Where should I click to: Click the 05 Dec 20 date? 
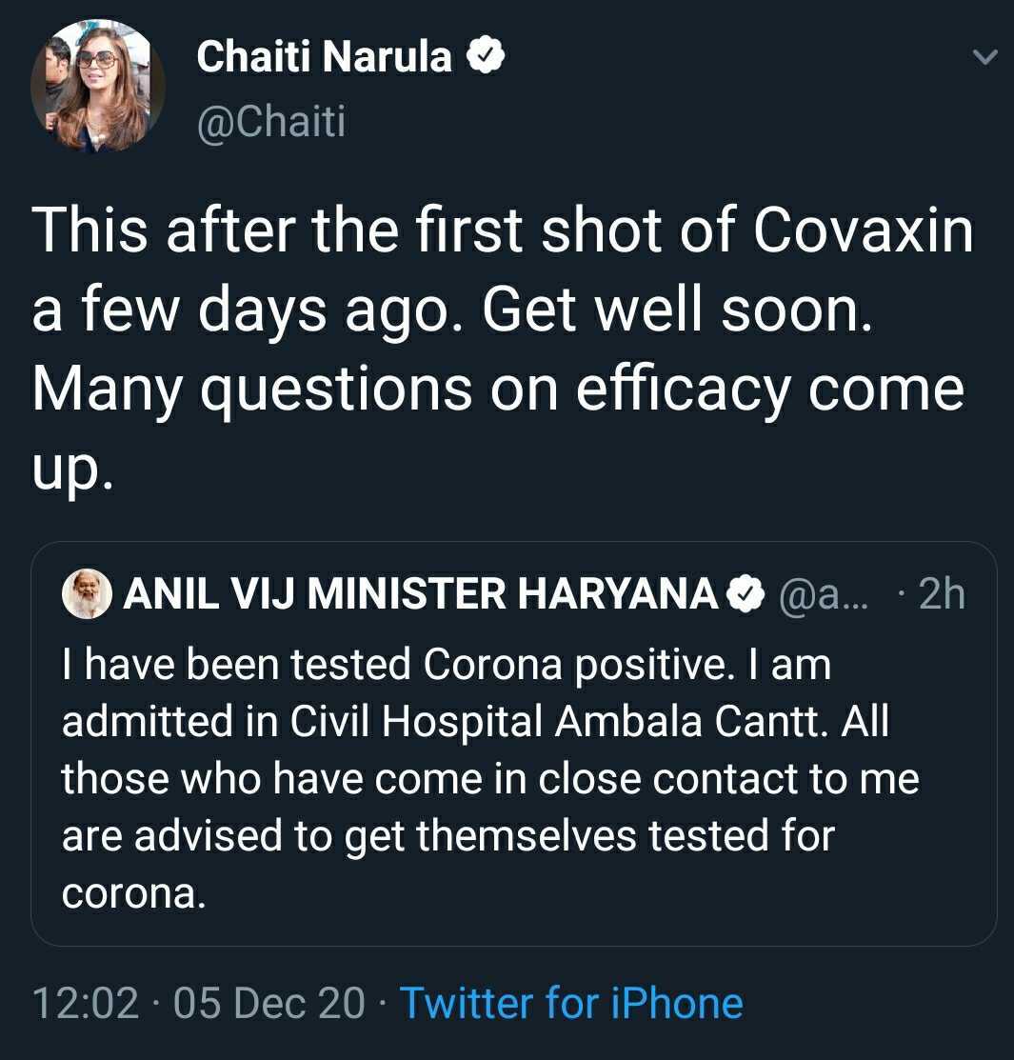click(268, 1003)
